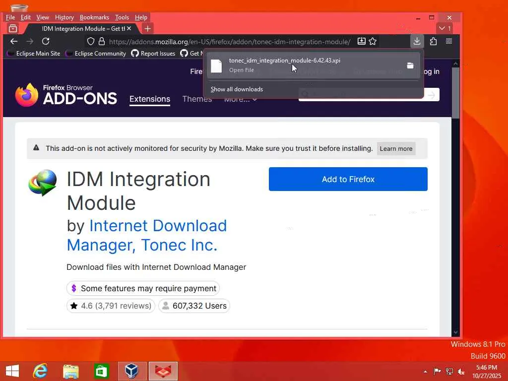Viewport: 508px width, 381px height.
Task: Go back using the back arrow
Action: tap(13, 42)
